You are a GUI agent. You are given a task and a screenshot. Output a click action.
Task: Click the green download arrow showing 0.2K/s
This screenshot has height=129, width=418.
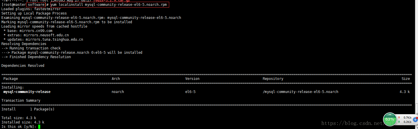399,122
